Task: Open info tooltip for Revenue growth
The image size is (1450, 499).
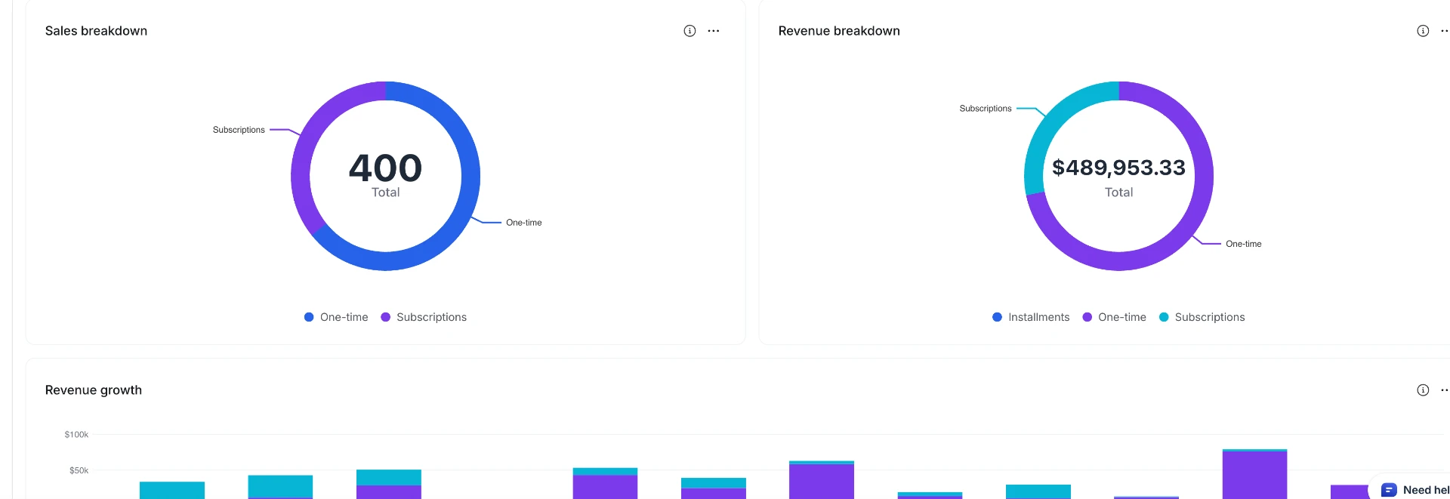Action: [x=1423, y=390]
